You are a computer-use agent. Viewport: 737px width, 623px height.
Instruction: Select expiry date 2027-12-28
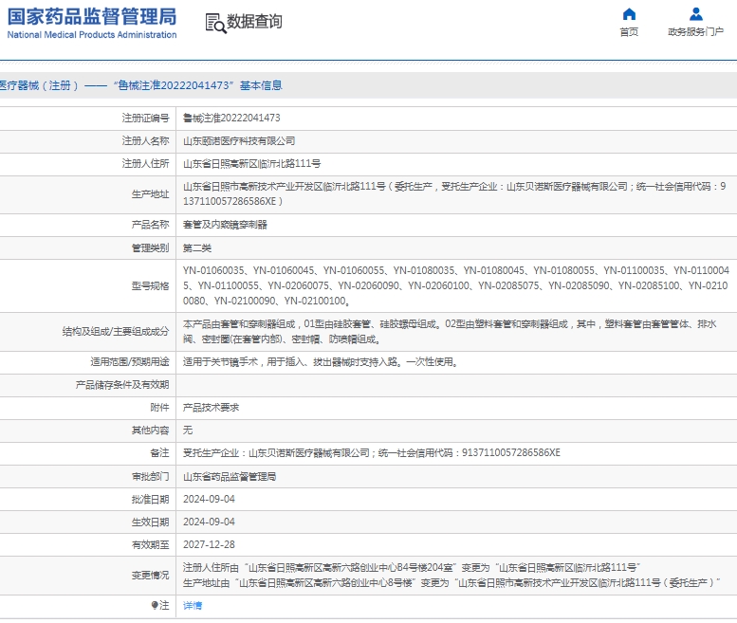[x=209, y=544]
